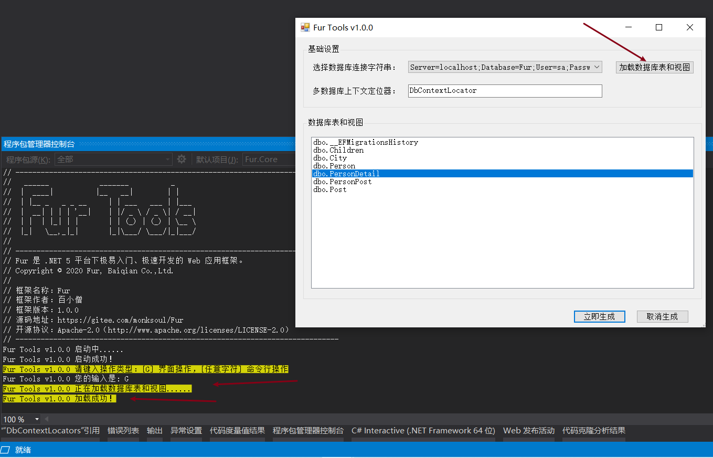Switch to the C# Interactive tab
713x458 pixels.
pyautogui.click(x=423, y=431)
